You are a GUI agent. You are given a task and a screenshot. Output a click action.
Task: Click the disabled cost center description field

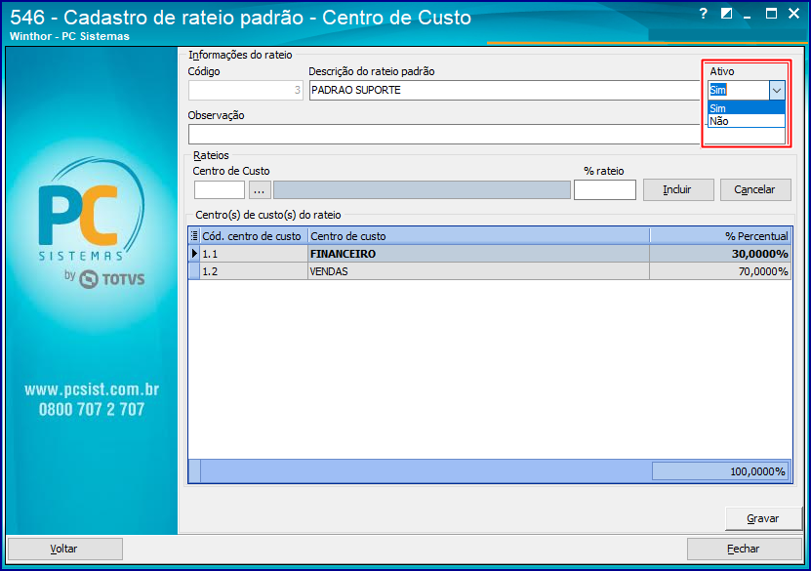tap(422, 189)
